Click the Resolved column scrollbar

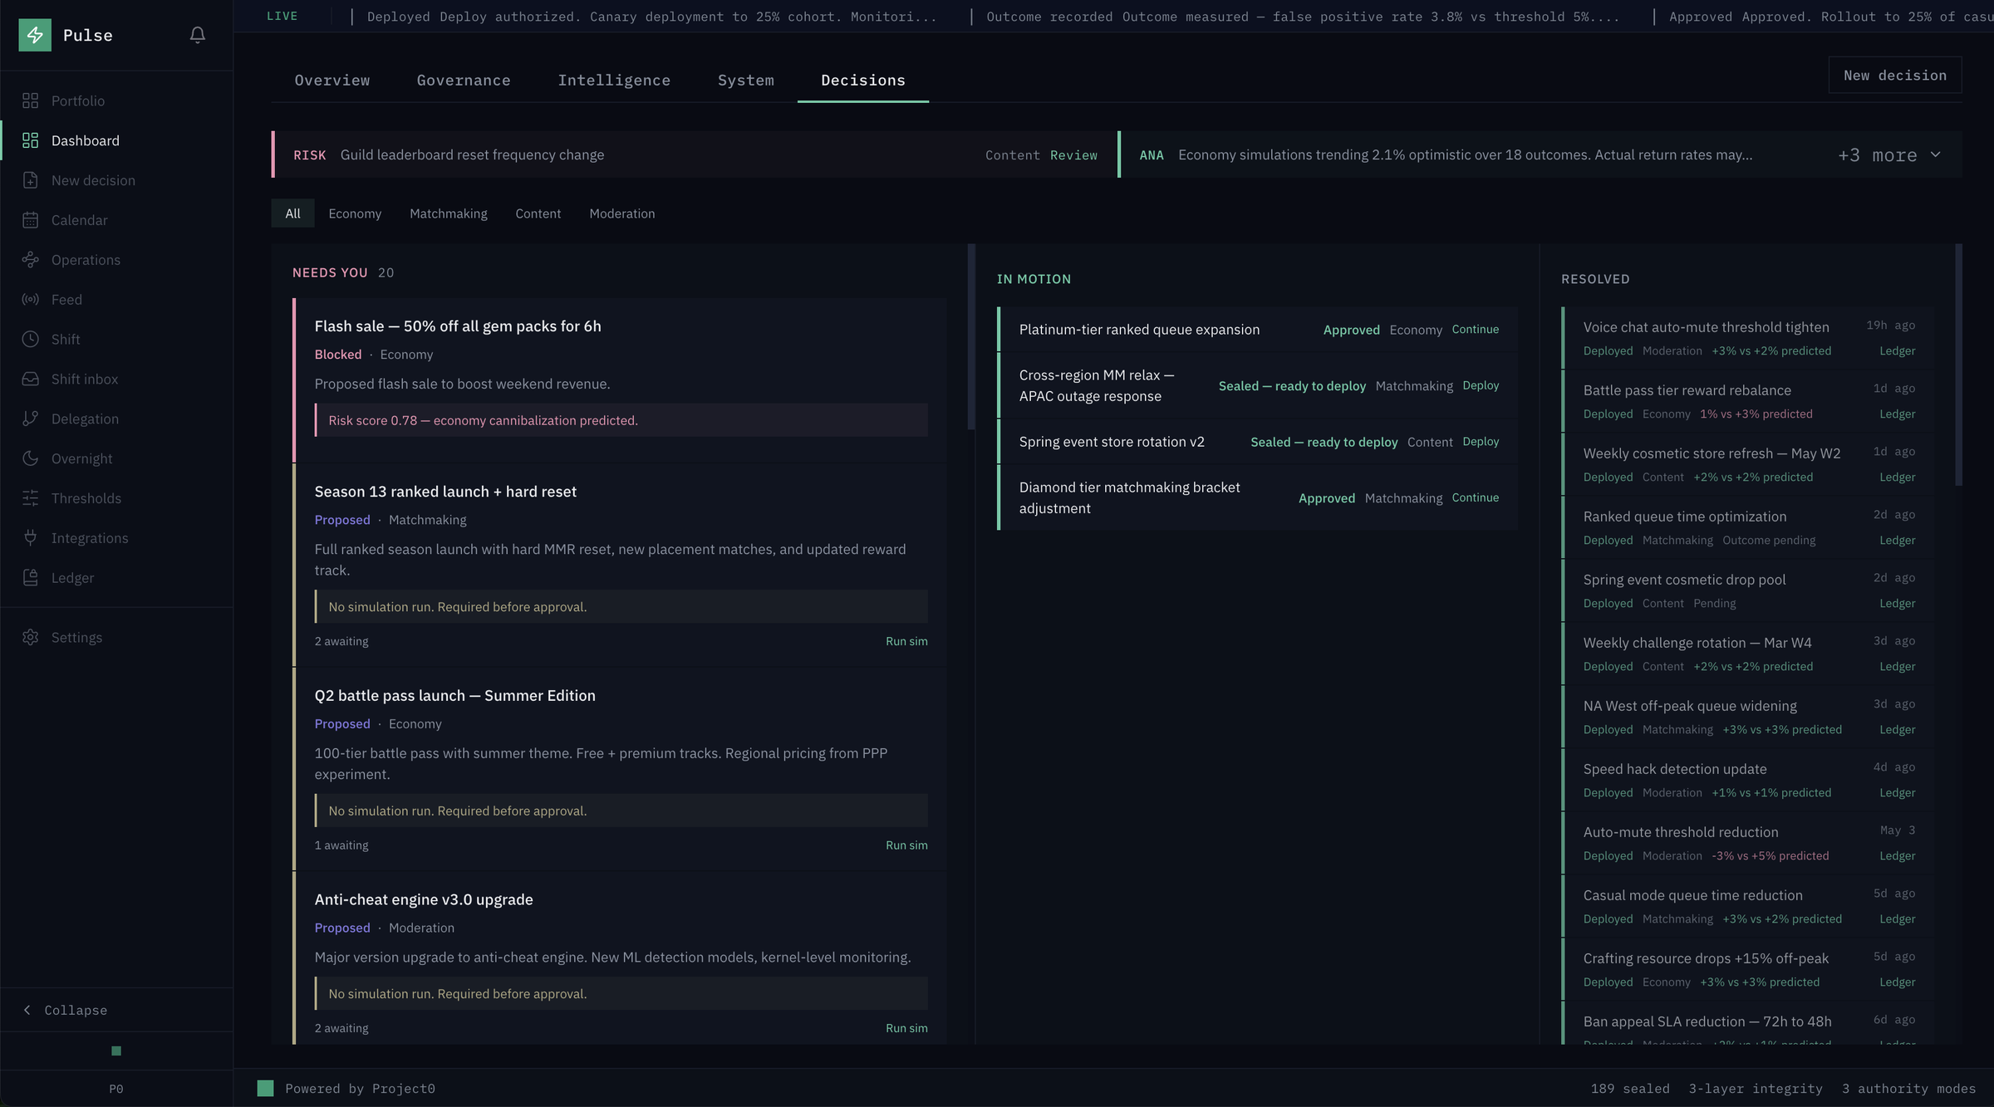(x=1958, y=365)
